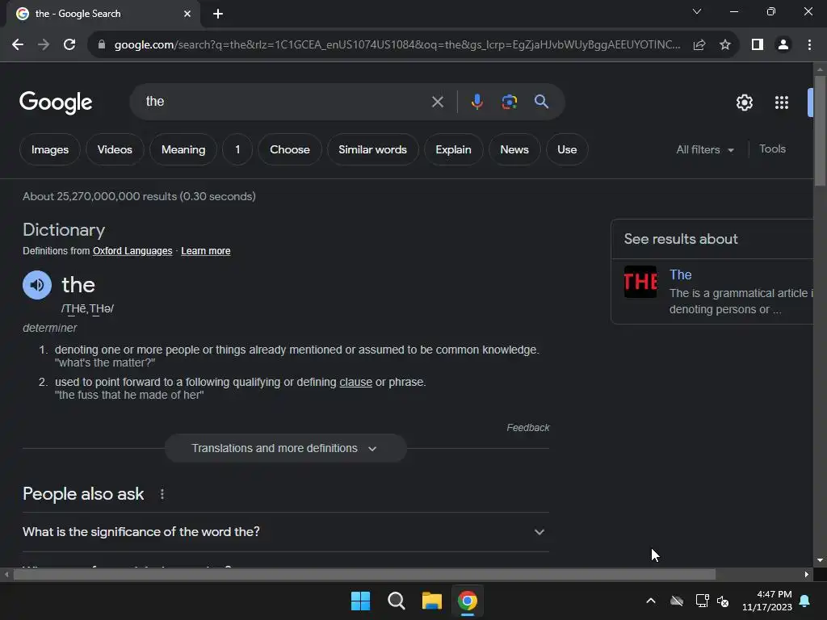The width and height of the screenshot is (827, 620).
Task: Select the '1' filter chip
Action: [x=237, y=149]
